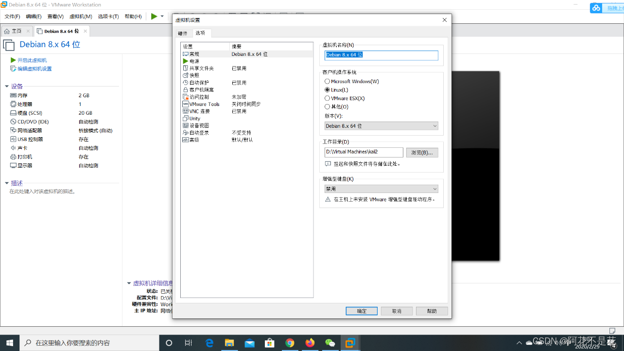Click 摘要 column header in list
Image resolution: width=624 pixels, height=351 pixels.
point(271,47)
